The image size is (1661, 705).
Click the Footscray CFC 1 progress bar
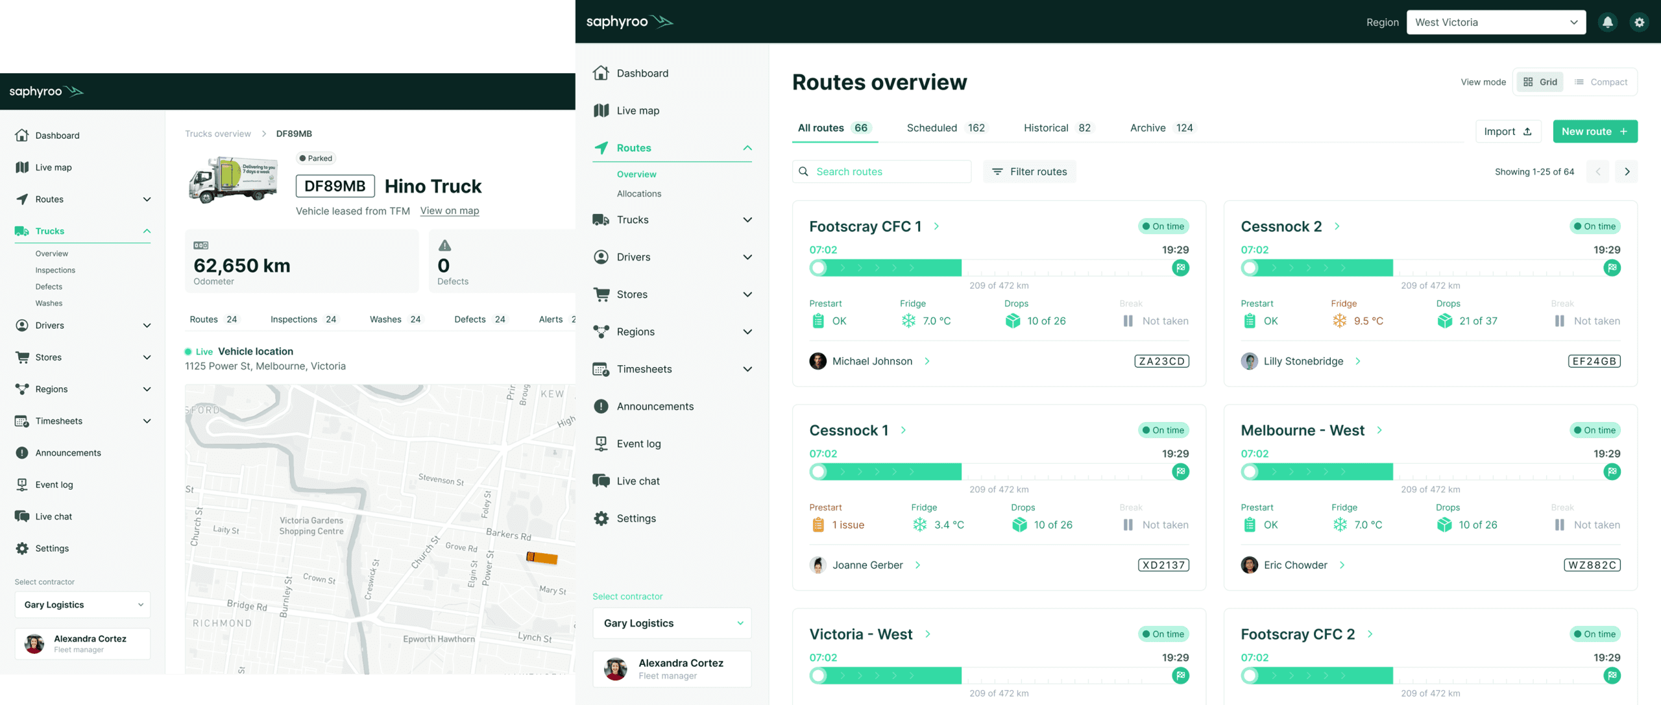coord(998,268)
